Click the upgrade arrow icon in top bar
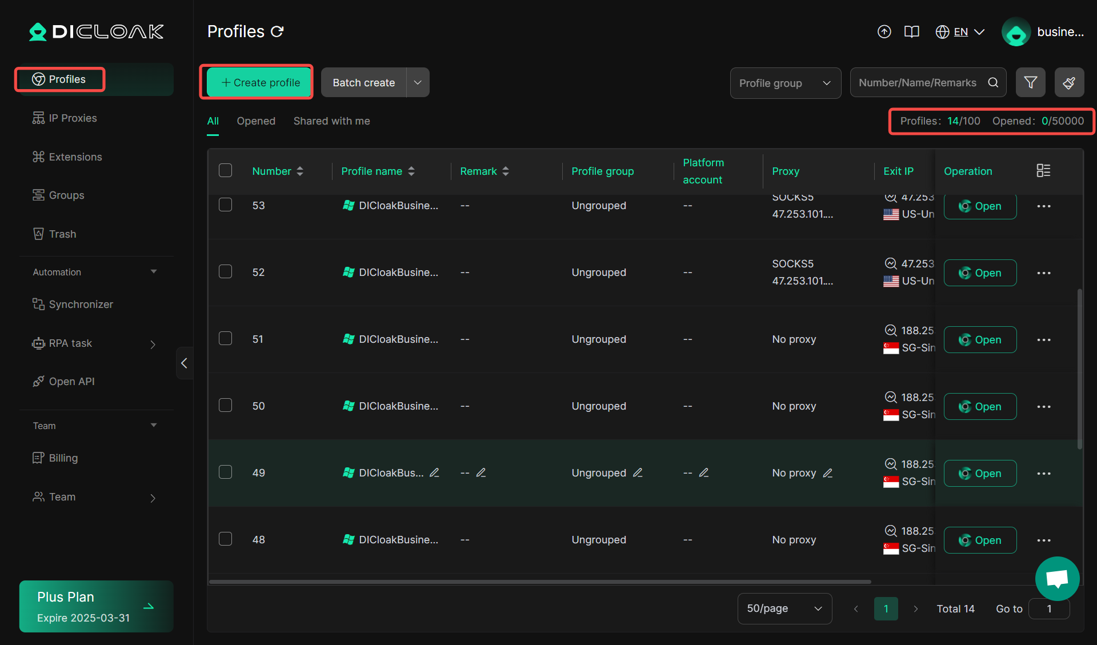This screenshot has height=645, width=1097. pyautogui.click(x=884, y=31)
